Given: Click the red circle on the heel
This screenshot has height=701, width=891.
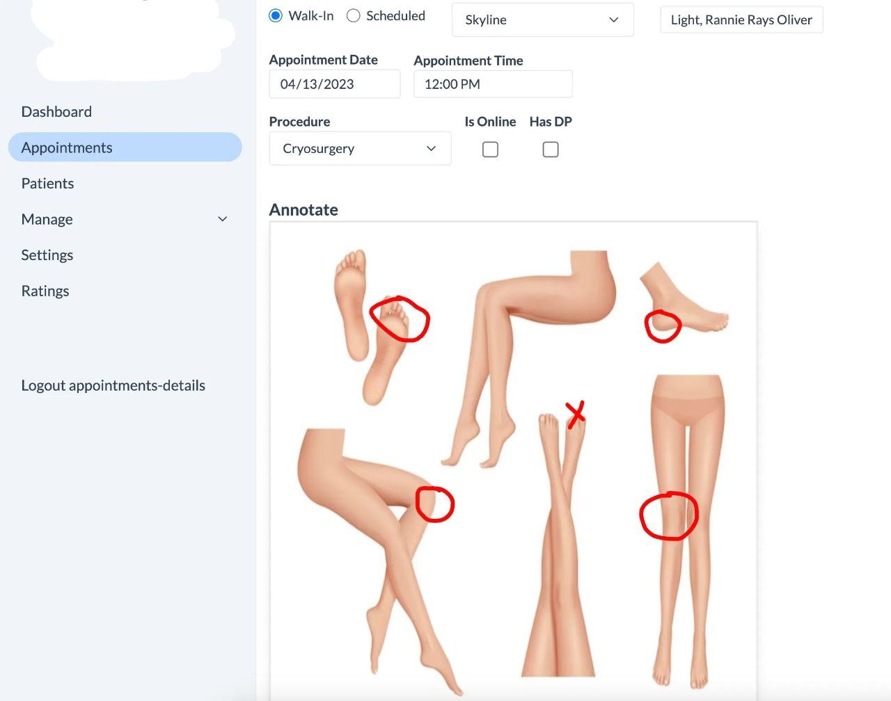Looking at the screenshot, I should (x=663, y=326).
